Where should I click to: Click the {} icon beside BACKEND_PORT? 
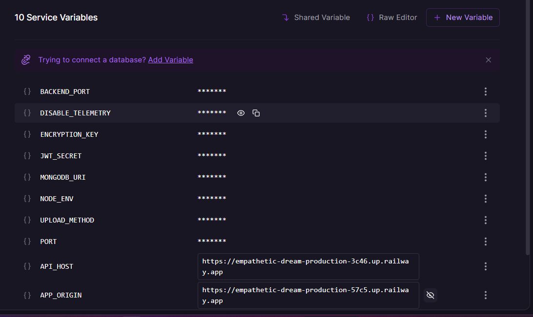27,92
